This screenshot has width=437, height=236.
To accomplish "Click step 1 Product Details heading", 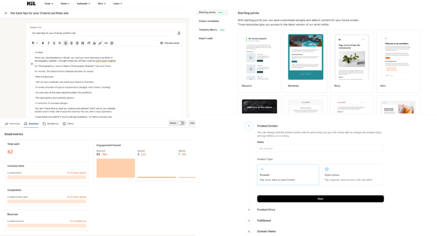I will (x=267, y=126).
